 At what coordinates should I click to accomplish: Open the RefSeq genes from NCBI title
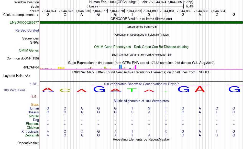coord(141,27)
